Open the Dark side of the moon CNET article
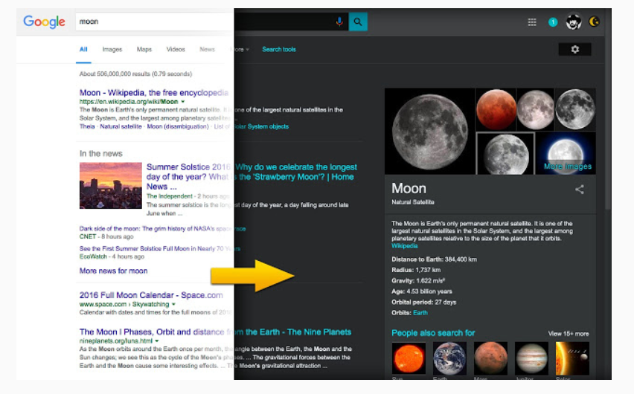Screen dimensions: 634x394 click(162, 229)
